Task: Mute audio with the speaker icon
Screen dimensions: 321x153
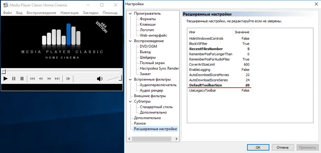Action: 100,79
